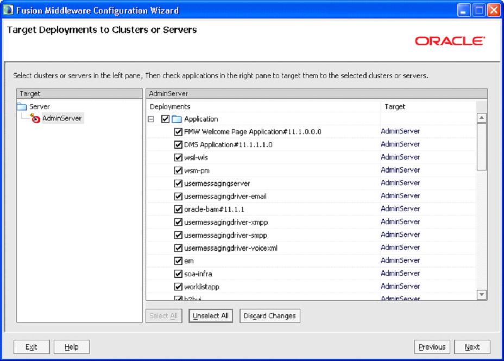The width and height of the screenshot is (504, 361).
Task: Click the wizard title bar icon
Action: tap(8, 10)
